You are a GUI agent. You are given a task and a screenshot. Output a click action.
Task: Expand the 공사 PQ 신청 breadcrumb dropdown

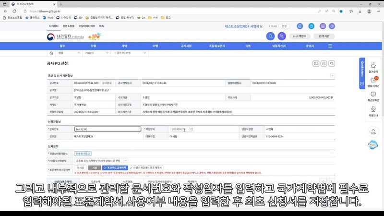pyautogui.click(x=130, y=53)
